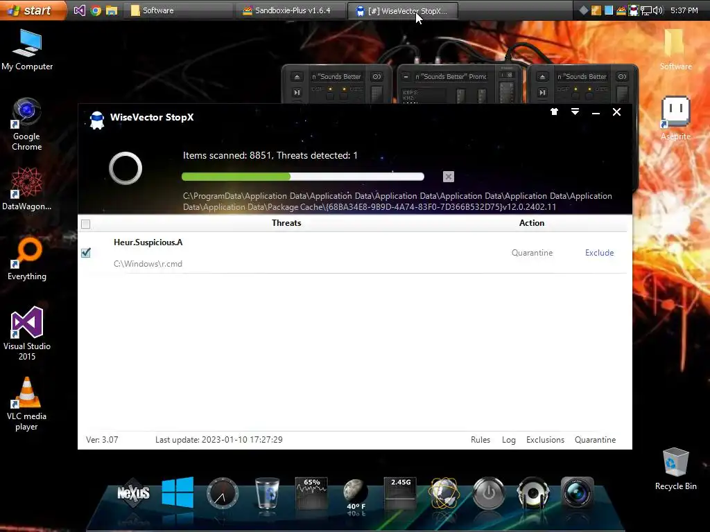This screenshot has height=532, width=710.
Task: Open Visual Studio 2015 desktop shortcut
Action: click(27, 333)
